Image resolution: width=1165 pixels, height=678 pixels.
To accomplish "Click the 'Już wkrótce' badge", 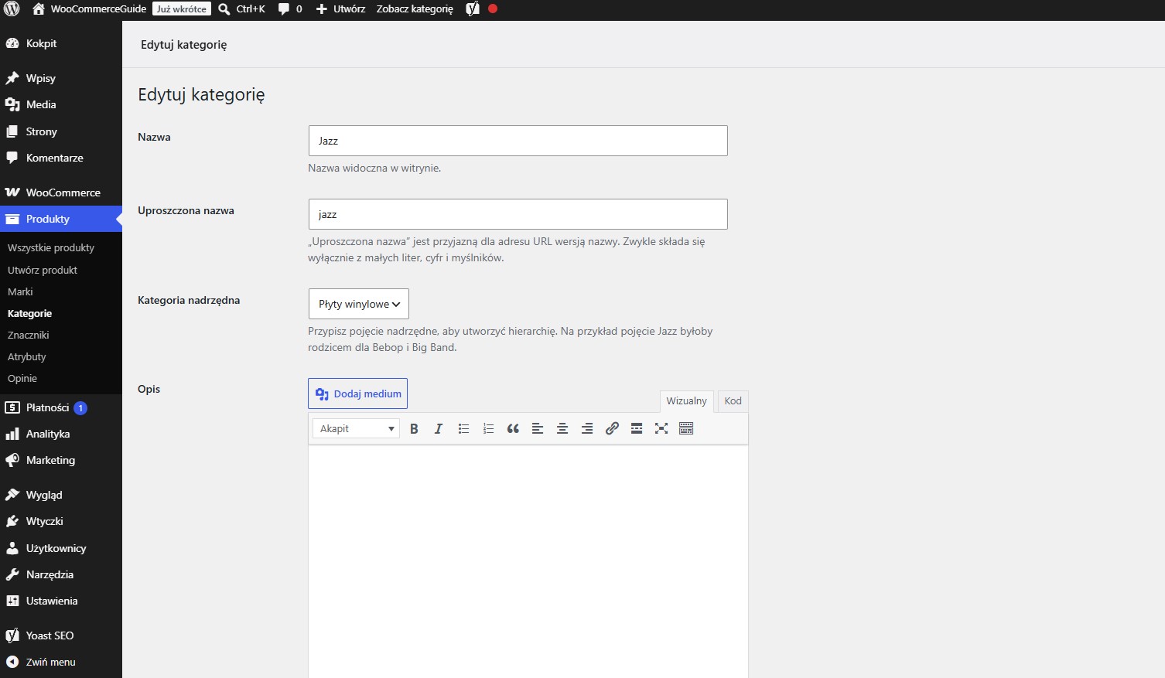I will (x=182, y=9).
